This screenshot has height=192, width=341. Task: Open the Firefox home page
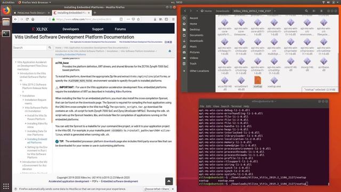pyautogui.click(x=33, y=19)
